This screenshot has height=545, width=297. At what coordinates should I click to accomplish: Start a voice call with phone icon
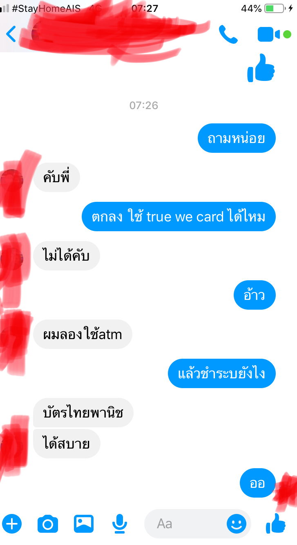[x=228, y=34]
